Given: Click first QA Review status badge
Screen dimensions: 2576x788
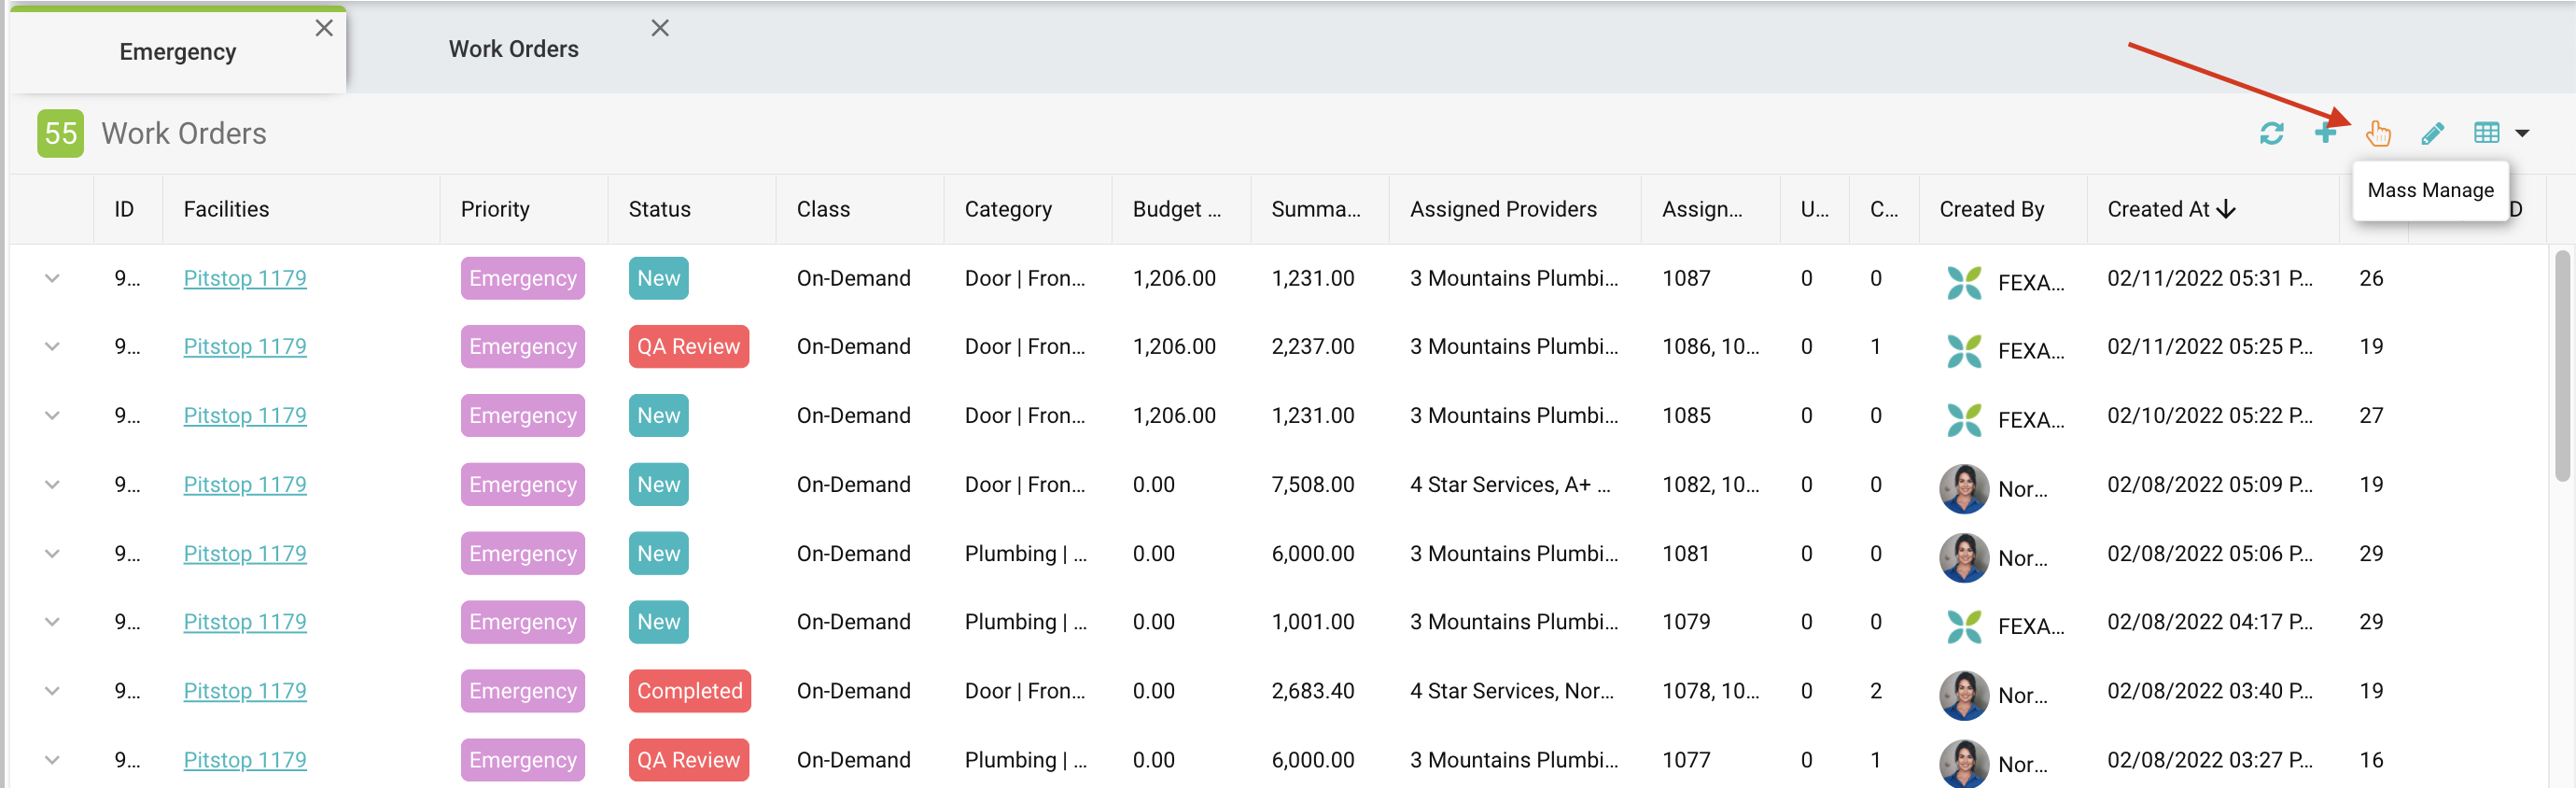Looking at the screenshot, I should [688, 346].
